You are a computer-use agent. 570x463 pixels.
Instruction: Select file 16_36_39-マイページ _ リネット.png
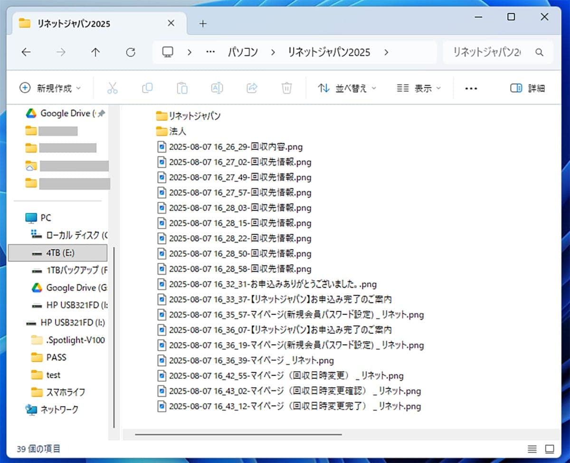[246, 360]
